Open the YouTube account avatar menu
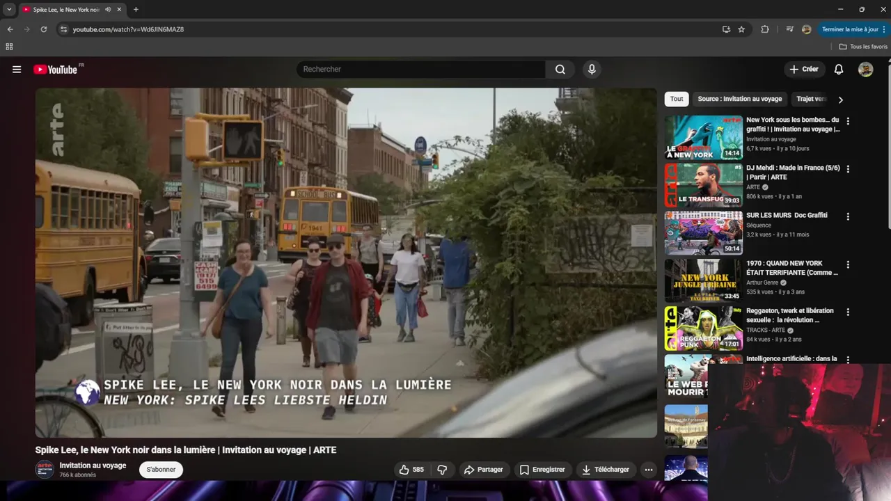 [x=865, y=70]
